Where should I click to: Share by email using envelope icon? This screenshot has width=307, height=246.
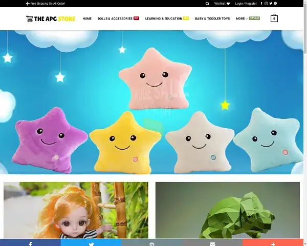click(213, 243)
